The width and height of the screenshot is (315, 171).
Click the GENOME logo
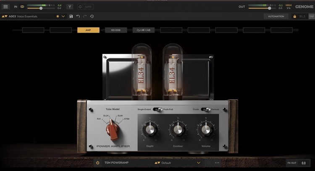tap(304, 7)
